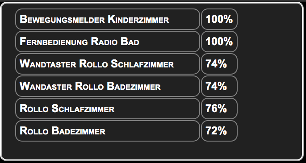Click the word Radio in the second row
The image size is (306, 163).
[x=104, y=42]
